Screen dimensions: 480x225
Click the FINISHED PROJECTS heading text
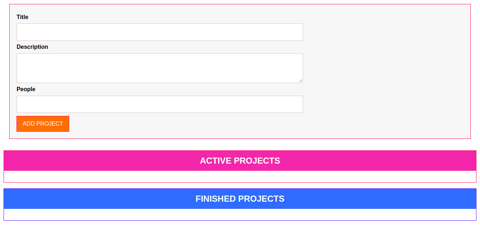coord(240,199)
